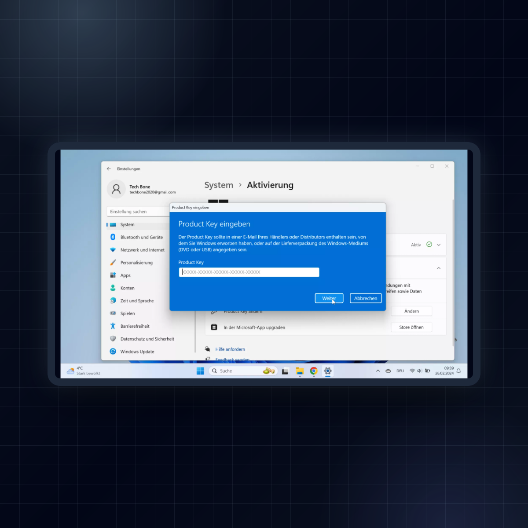The image size is (528, 528).
Task: Open the Apps category icon
Action: click(113, 275)
